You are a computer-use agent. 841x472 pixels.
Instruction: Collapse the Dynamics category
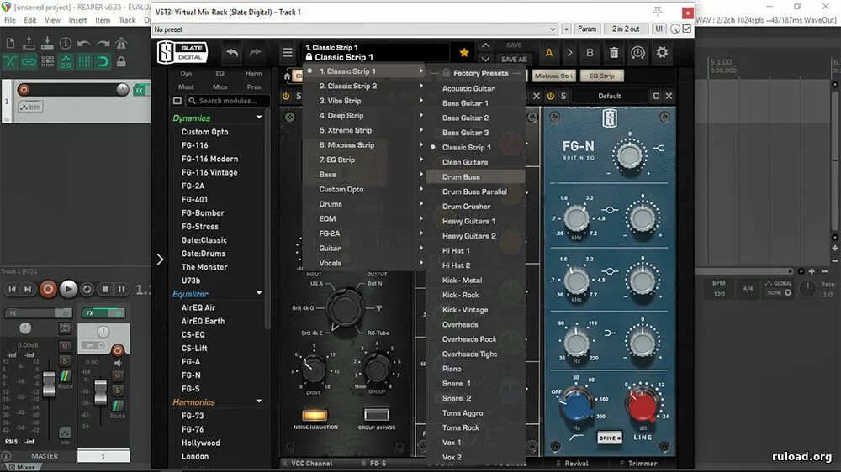point(259,118)
